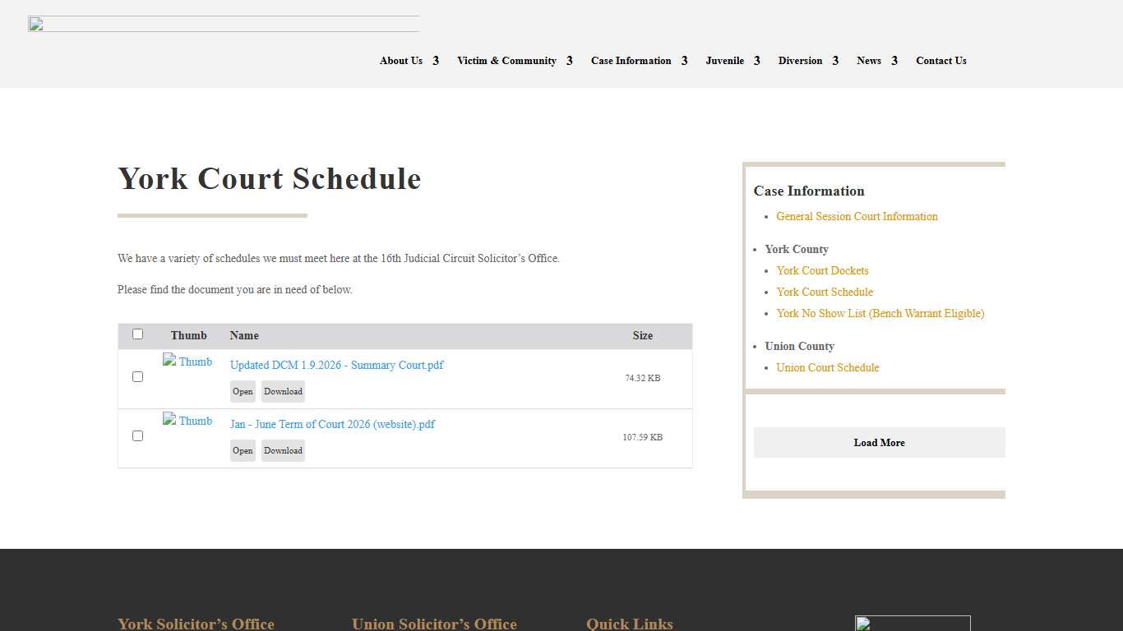Expand the News dropdown arrow

[x=894, y=61]
